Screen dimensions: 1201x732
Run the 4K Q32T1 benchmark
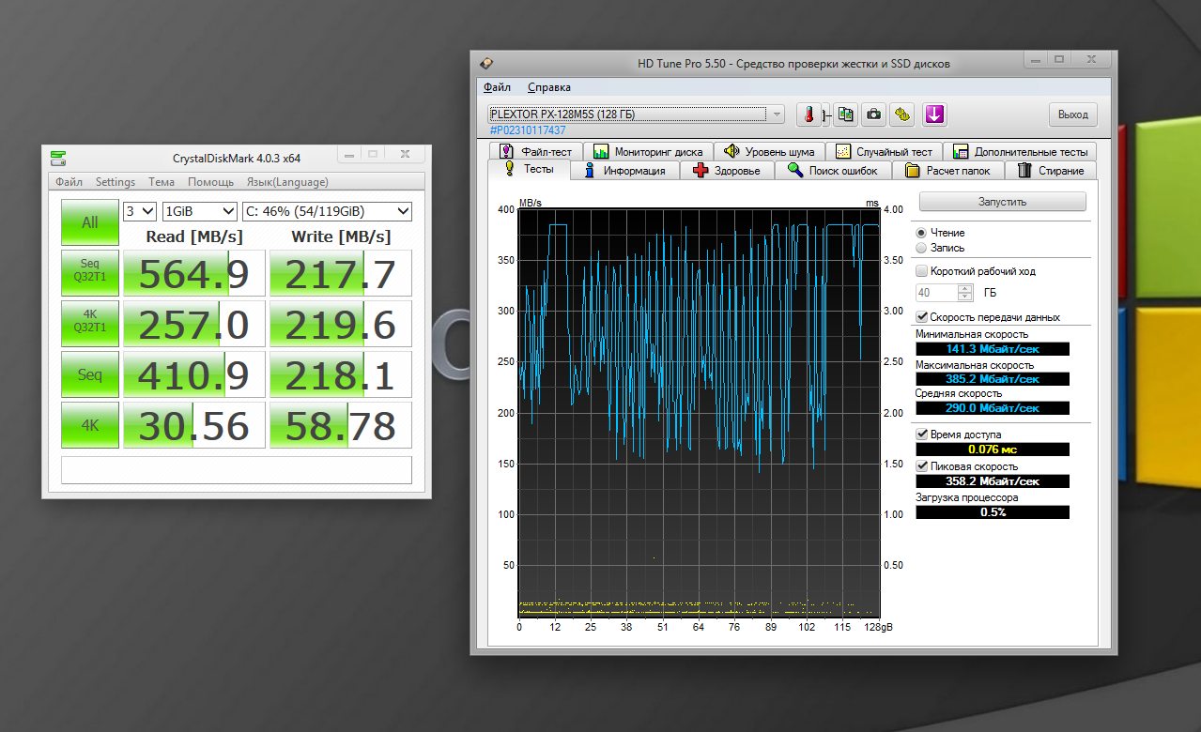[x=89, y=323]
